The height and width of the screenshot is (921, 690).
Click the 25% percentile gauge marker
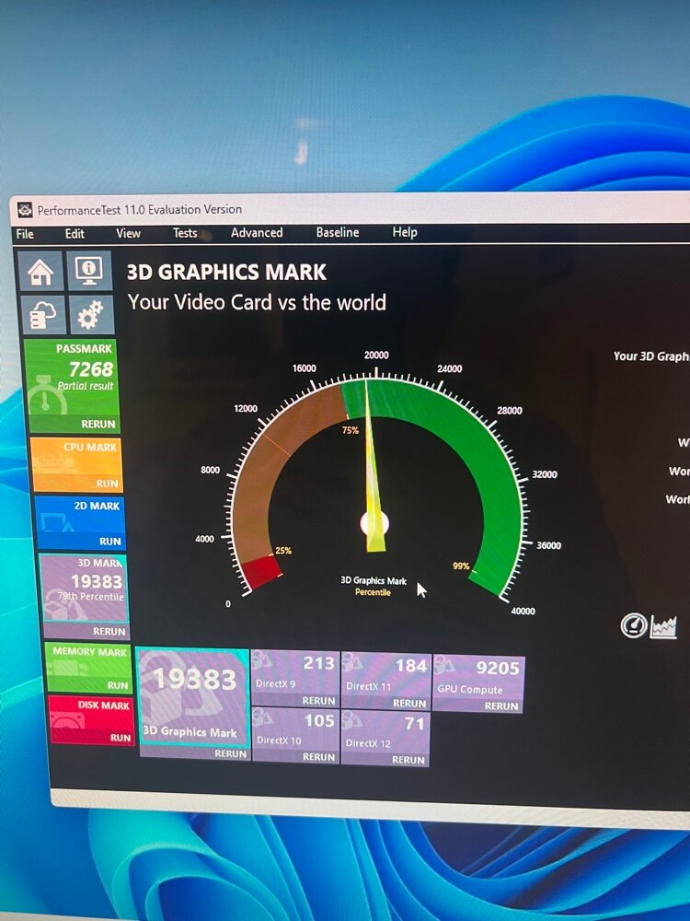tap(283, 551)
